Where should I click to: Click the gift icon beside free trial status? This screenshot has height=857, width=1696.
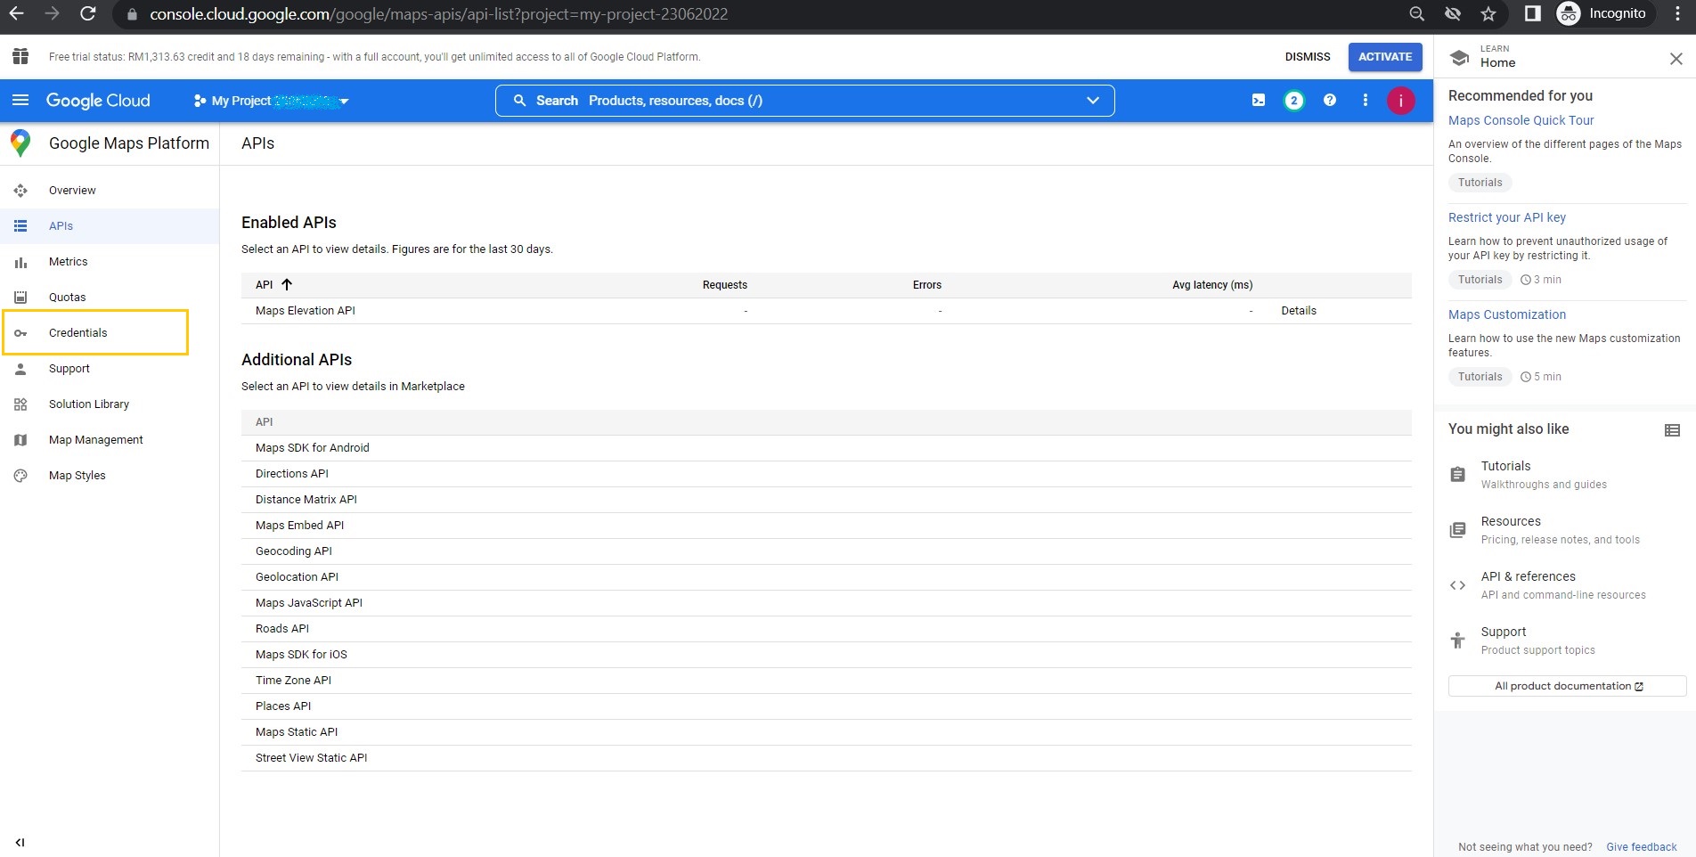20,56
